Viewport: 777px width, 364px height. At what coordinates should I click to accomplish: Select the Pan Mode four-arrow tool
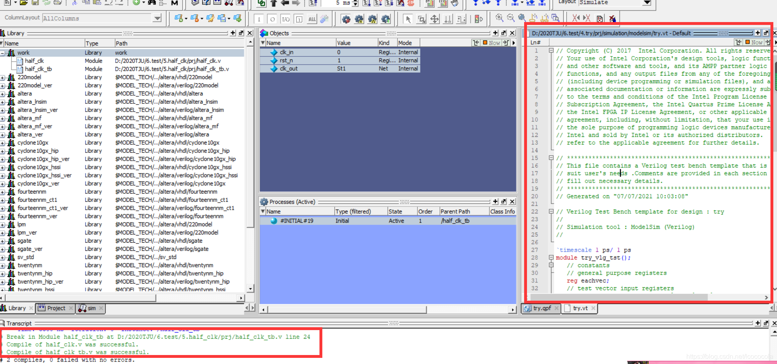tap(435, 19)
